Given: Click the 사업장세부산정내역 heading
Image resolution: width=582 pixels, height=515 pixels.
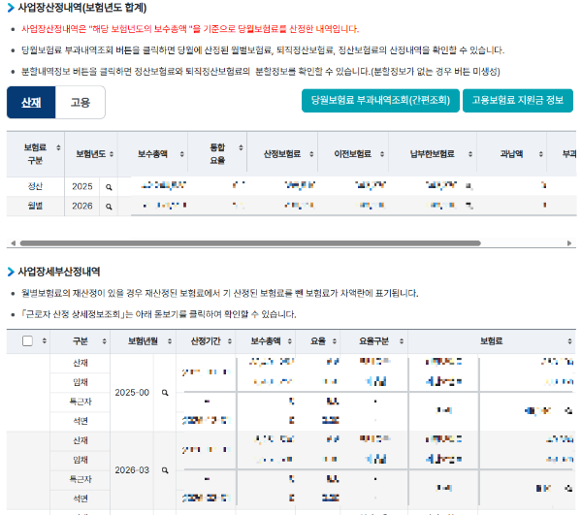Looking at the screenshot, I should (x=59, y=272).
